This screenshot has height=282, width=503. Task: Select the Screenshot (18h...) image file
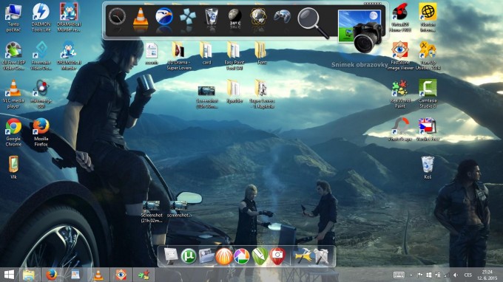[206, 97]
